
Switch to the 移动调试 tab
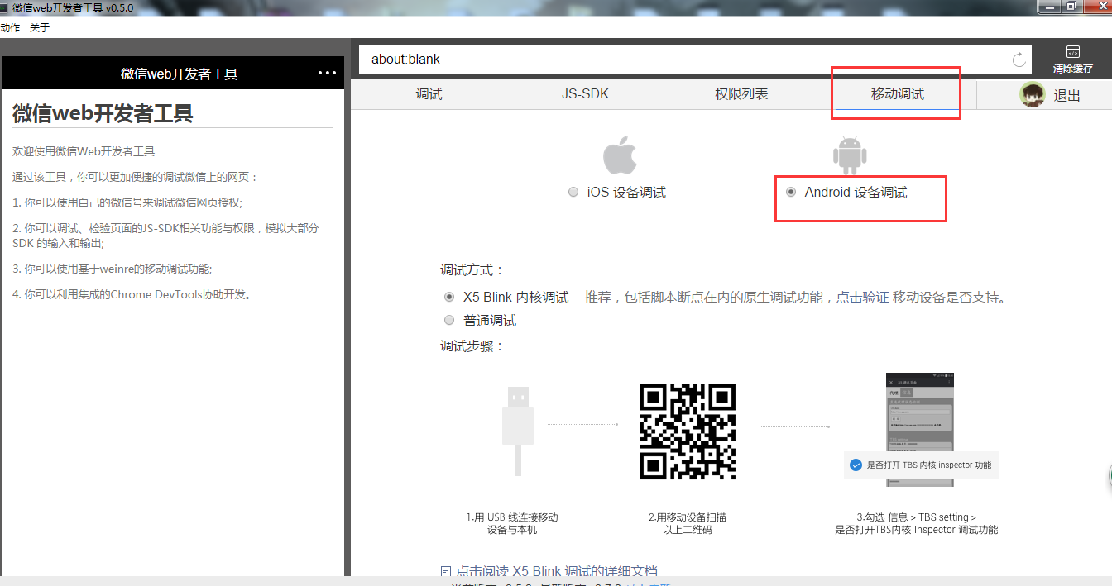pyautogui.click(x=898, y=94)
